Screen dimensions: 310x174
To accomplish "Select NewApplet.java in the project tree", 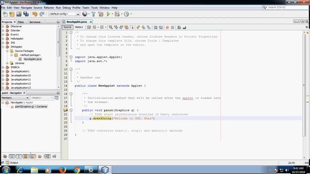I will coord(32,59).
